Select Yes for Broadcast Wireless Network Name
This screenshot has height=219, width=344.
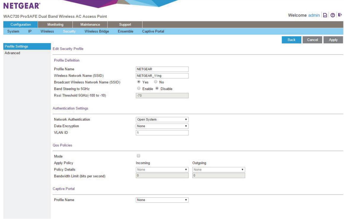tap(139, 82)
